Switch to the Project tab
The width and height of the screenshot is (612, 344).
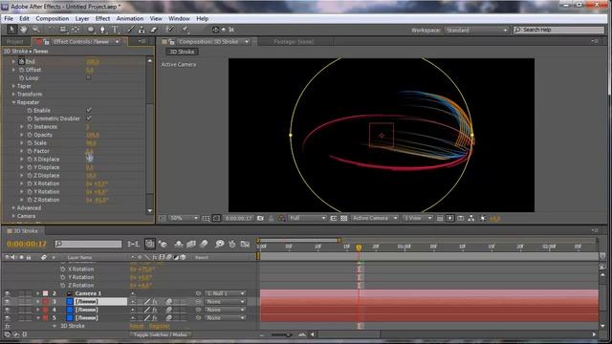click(15, 42)
